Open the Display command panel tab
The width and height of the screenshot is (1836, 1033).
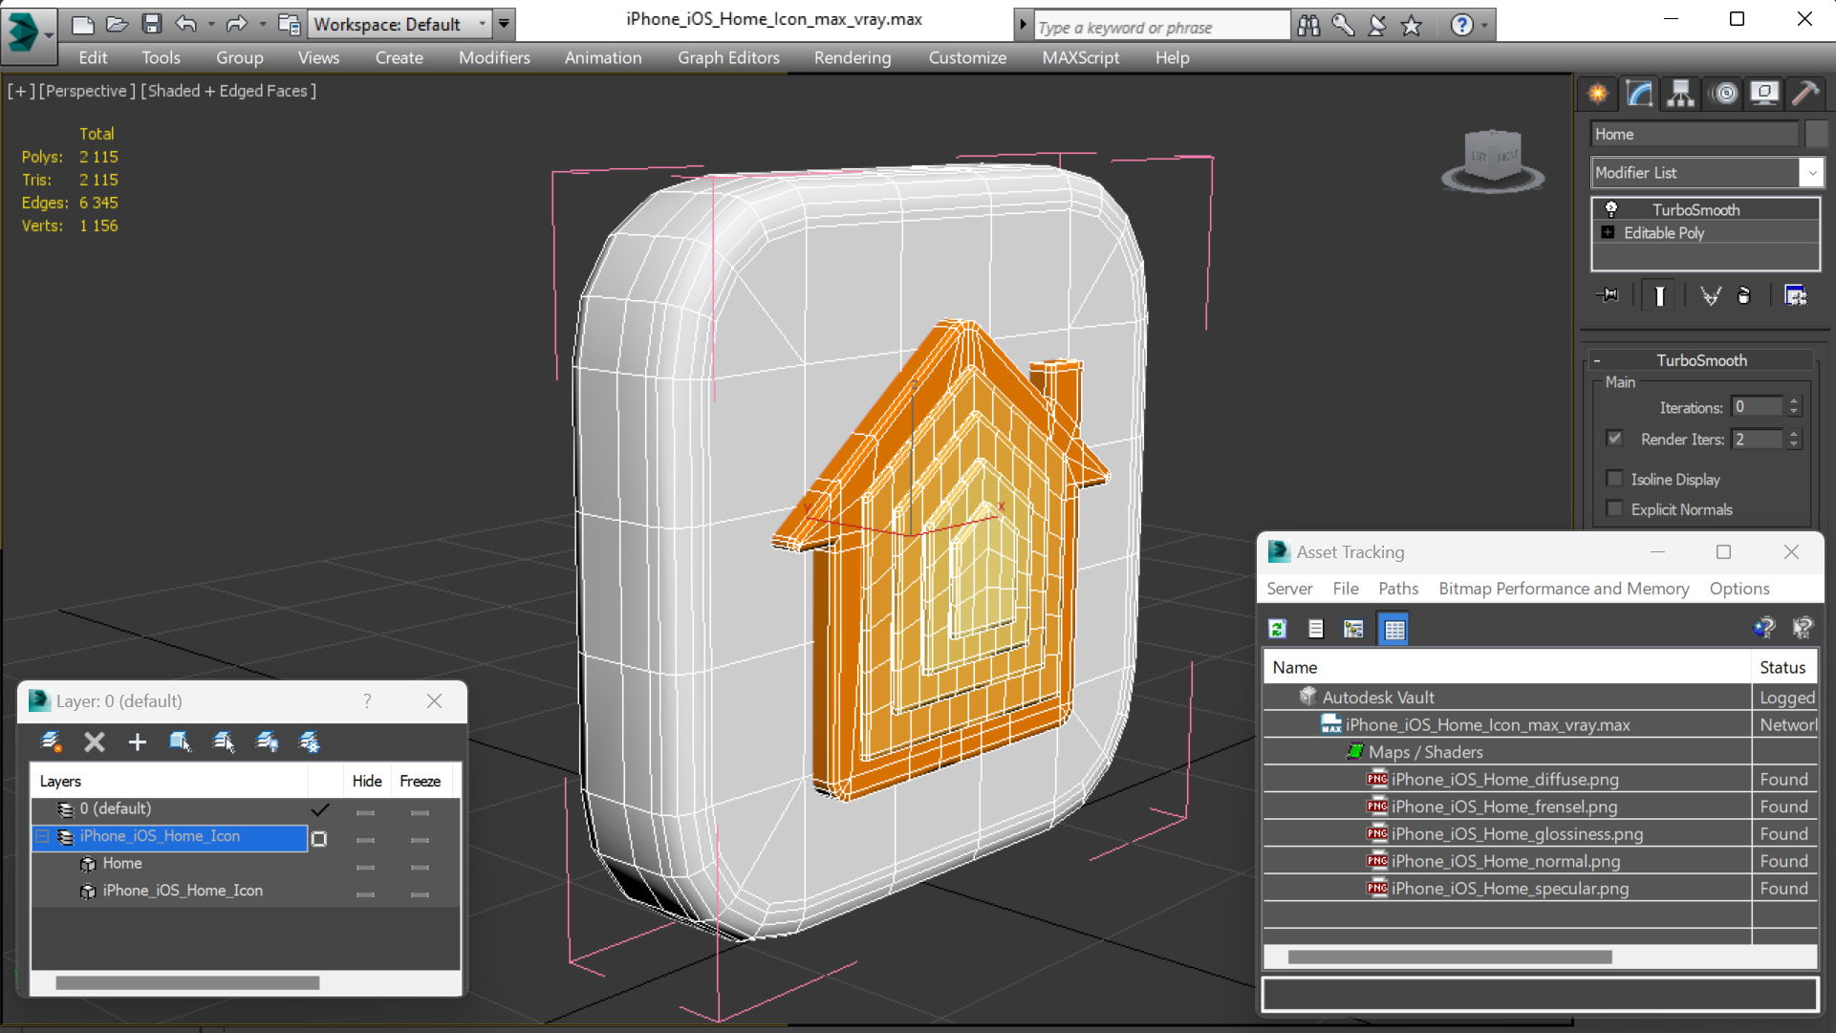1764,94
